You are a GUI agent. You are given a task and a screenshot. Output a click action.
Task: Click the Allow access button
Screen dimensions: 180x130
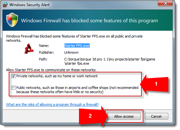click(124, 116)
